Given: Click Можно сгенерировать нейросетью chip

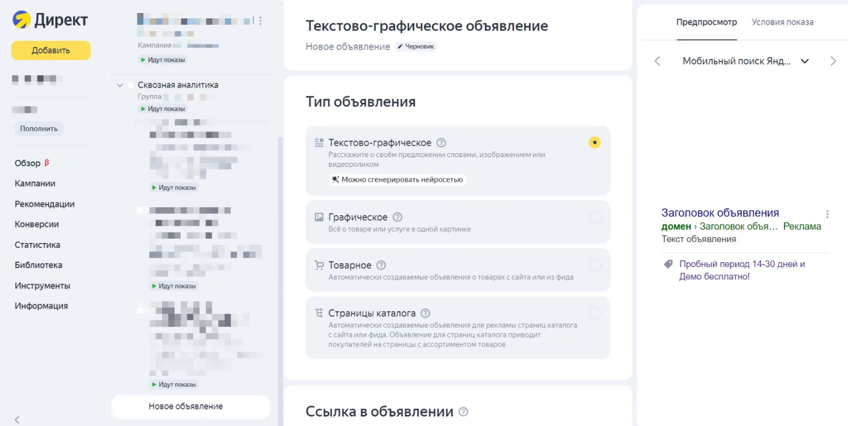Looking at the screenshot, I should point(397,179).
